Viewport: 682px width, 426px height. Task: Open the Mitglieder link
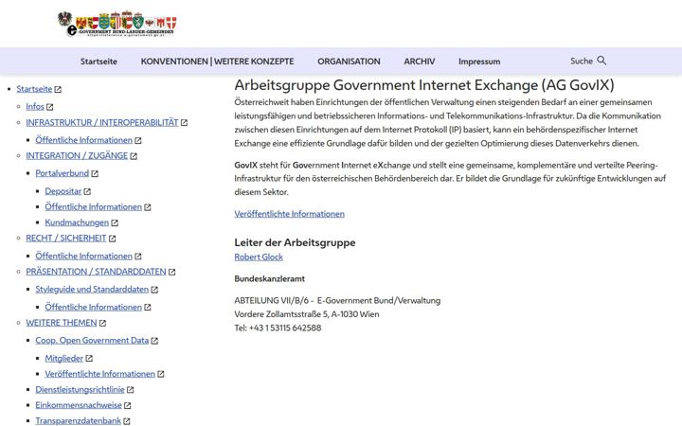click(64, 358)
